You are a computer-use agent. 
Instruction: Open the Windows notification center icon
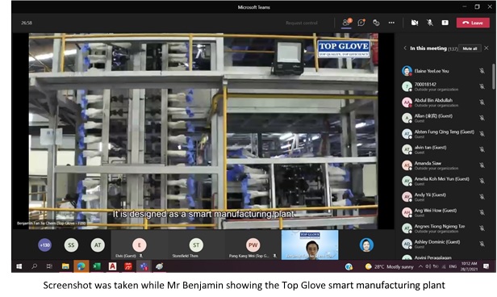pyautogui.click(x=487, y=266)
